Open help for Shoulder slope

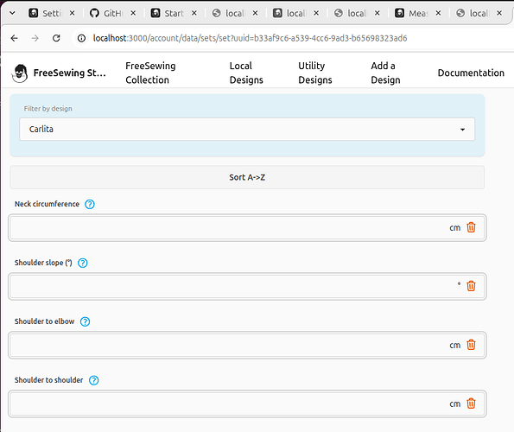coord(83,263)
